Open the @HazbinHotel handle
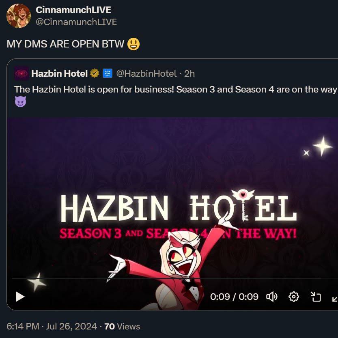This screenshot has width=338, height=338. point(146,74)
